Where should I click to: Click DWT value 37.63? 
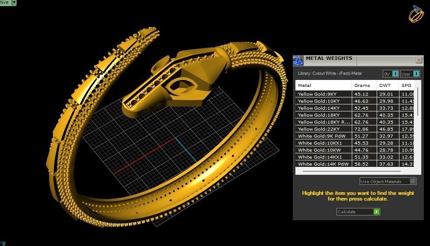pyautogui.click(x=386, y=164)
